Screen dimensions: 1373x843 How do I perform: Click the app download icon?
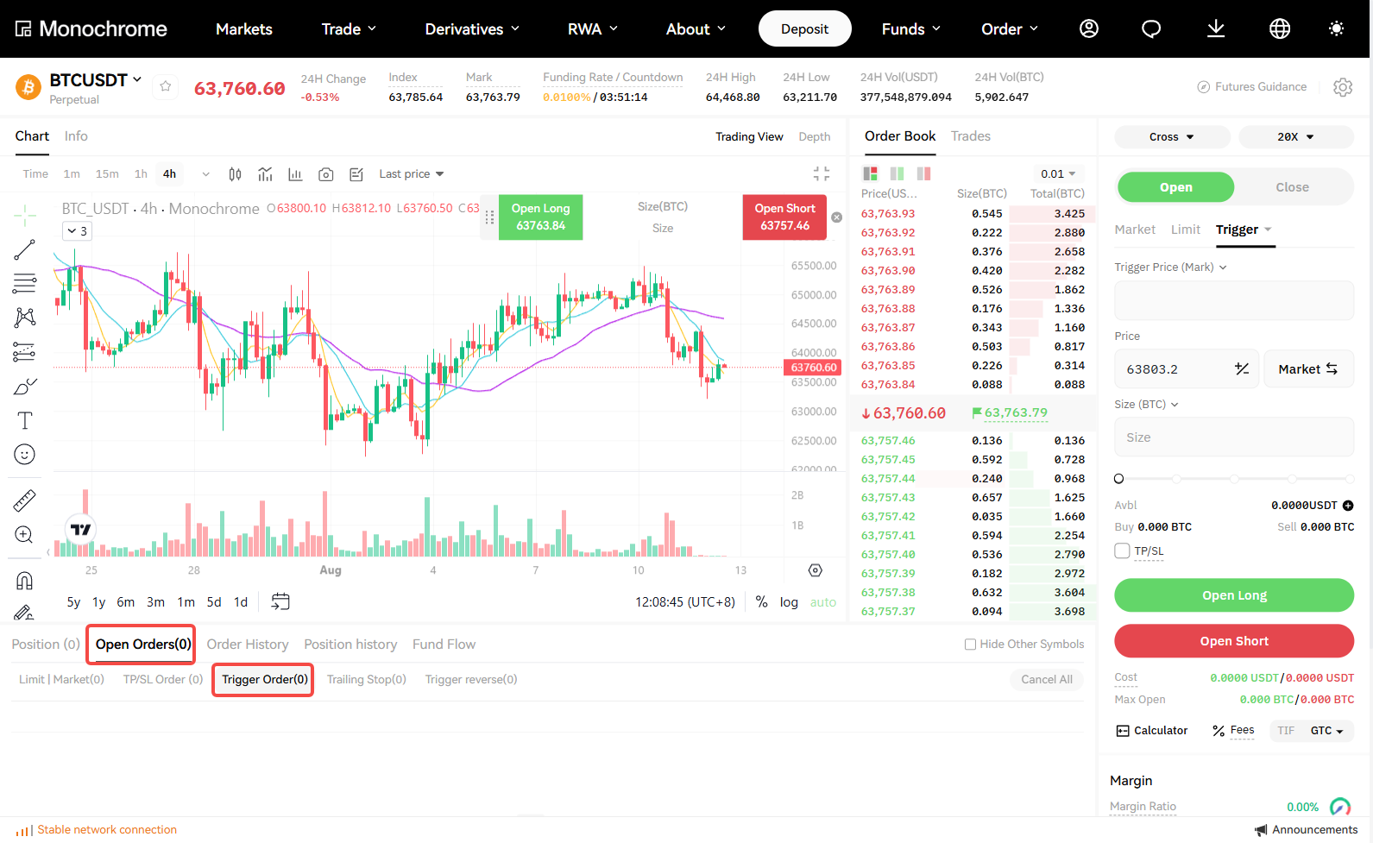point(1216,28)
